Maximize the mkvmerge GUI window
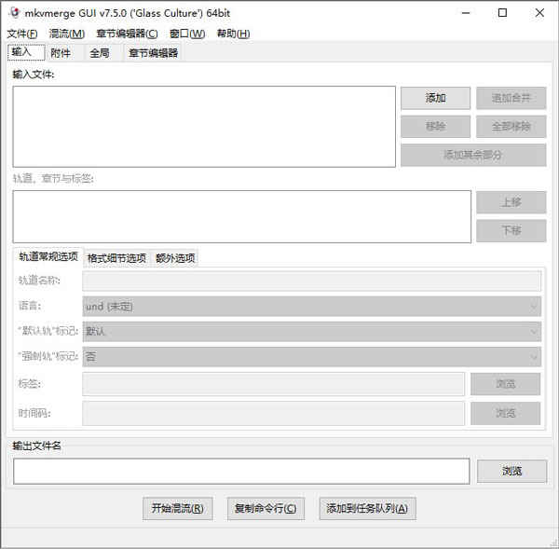This screenshot has height=549, width=559. point(502,13)
